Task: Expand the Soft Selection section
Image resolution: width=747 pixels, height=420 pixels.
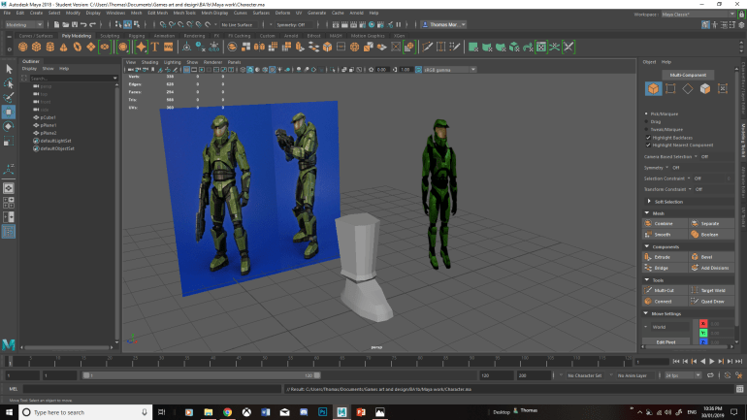Action: (649, 202)
